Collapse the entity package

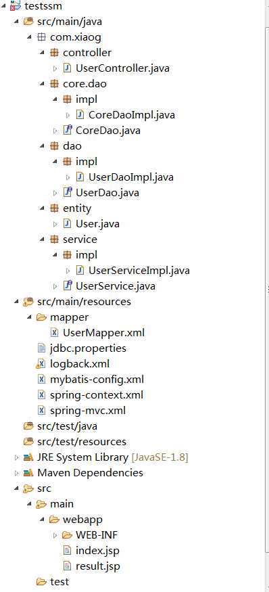pyautogui.click(x=43, y=209)
